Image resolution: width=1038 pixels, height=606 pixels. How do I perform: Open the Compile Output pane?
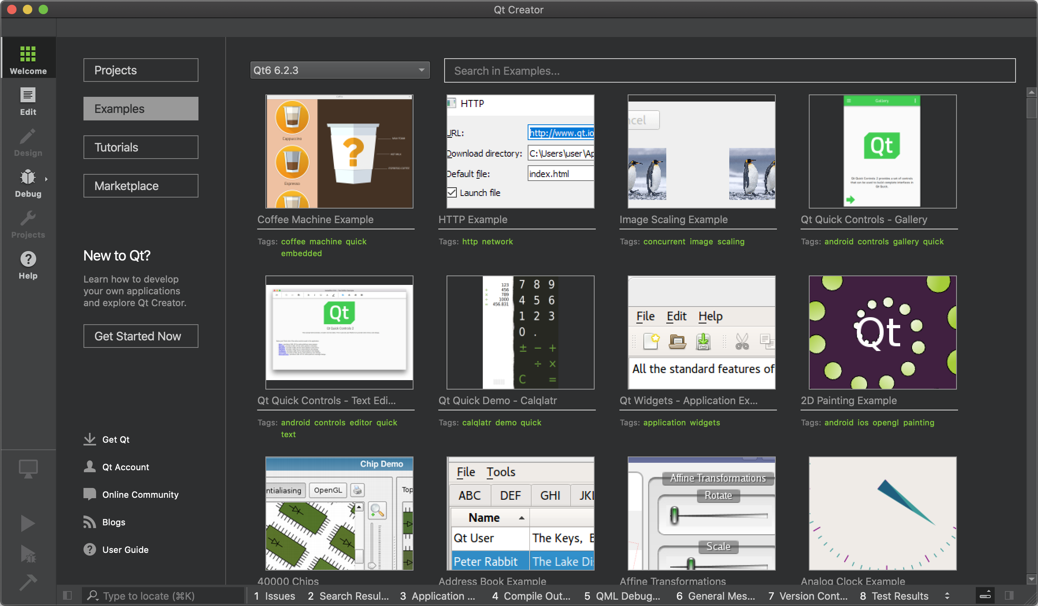pyautogui.click(x=531, y=596)
